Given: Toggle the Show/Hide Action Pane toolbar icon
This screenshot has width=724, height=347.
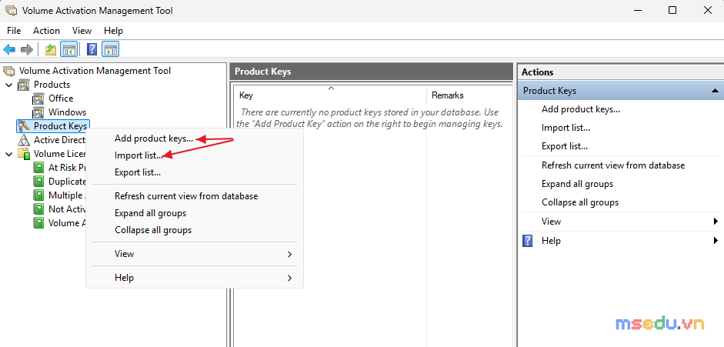Looking at the screenshot, I should (111, 49).
